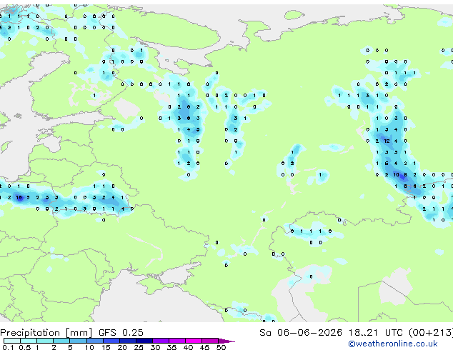Select the 5–10 mm light blue legend swatch
Screen dimensions: 453x350
coord(78,341)
